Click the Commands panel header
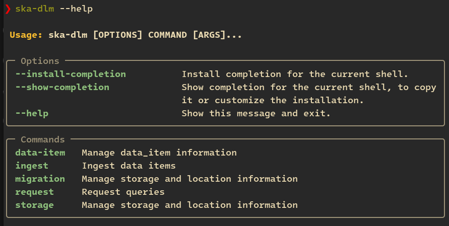The height and width of the screenshot is (226, 449). pyautogui.click(x=43, y=139)
